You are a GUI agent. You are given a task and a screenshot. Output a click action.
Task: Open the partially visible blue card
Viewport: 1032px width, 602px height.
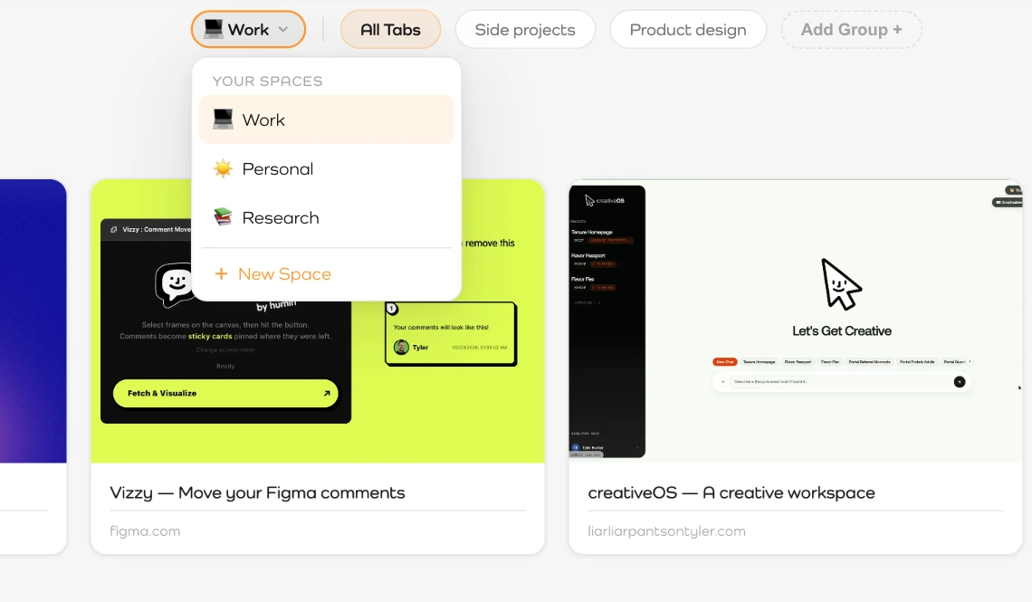(x=33, y=367)
